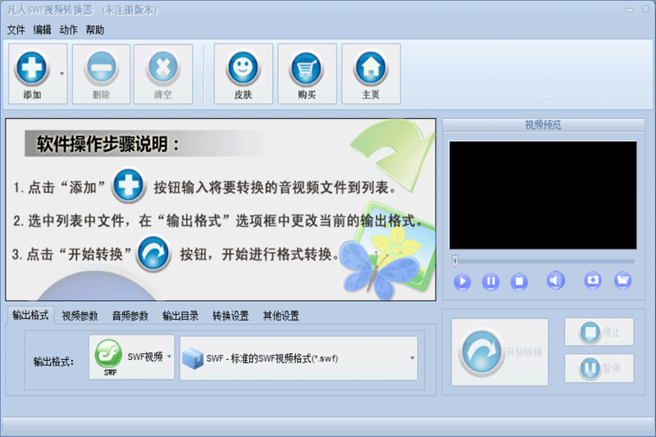Click the 开始转换 (Start conversion) button
The height and width of the screenshot is (437, 656).
pyautogui.click(x=499, y=352)
